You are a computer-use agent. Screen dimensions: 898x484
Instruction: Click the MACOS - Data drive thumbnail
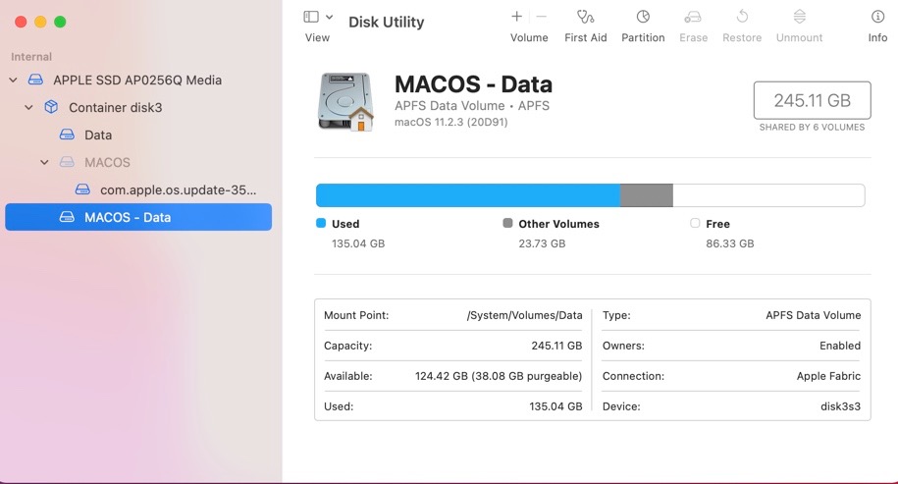[x=345, y=102]
